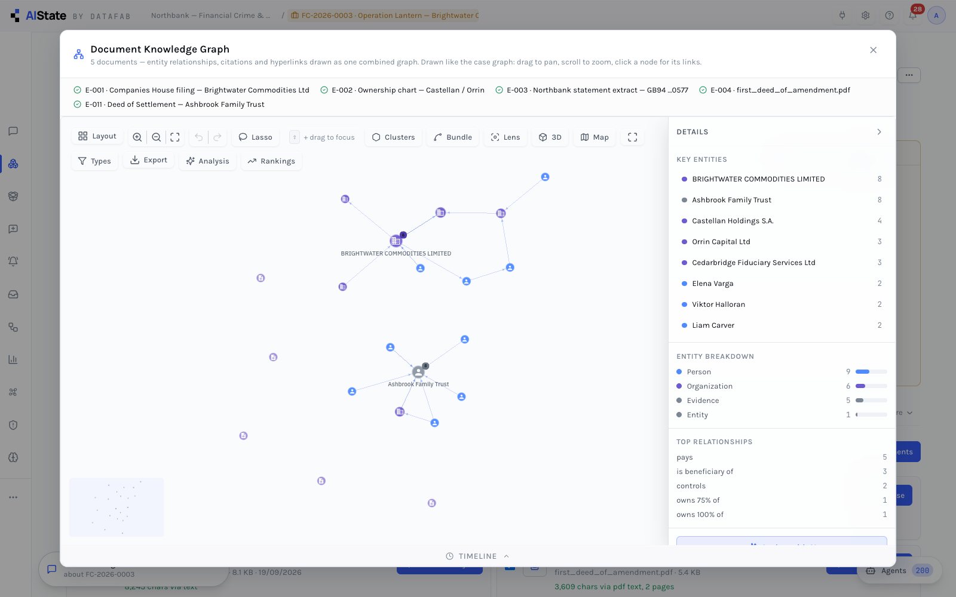Open the settings gear in top bar
956x597 pixels.
(x=865, y=16)
